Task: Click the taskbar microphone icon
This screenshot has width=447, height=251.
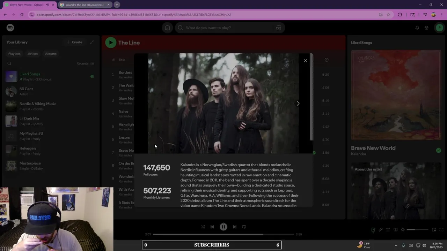Action: tap(403, 245)
